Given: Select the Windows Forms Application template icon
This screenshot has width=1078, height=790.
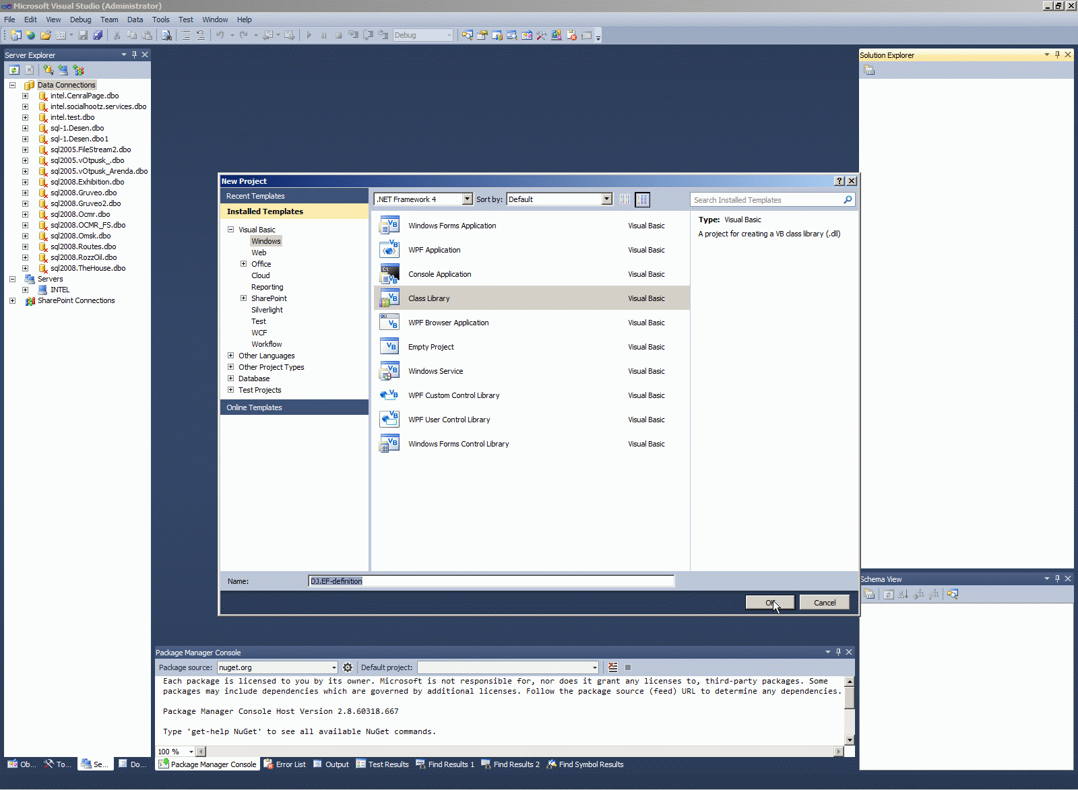Looking at the screenshot, I should tap(389, 226).
